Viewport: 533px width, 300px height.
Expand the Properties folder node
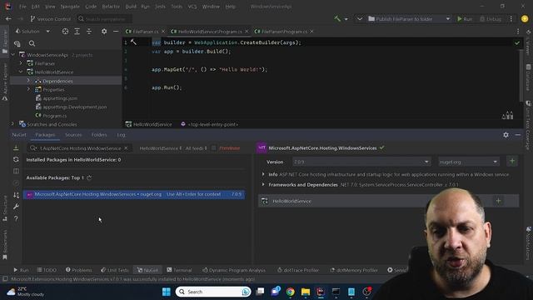(28, 89)
